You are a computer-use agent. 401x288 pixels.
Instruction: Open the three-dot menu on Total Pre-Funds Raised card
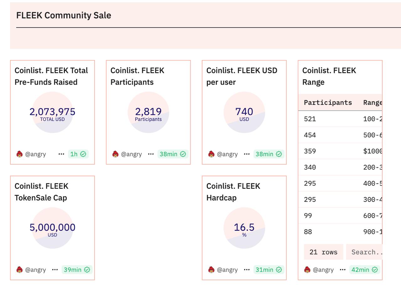[x=61, y=154]
